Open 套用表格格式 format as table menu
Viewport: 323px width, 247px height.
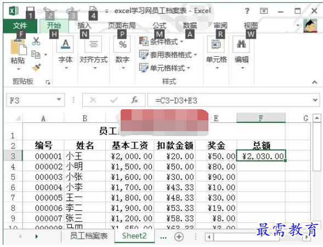168,55
